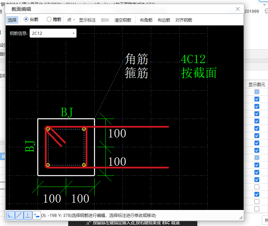The image size is (268, 226).
Task: Select the top-right corner rebar point
Action: (84, 129)
